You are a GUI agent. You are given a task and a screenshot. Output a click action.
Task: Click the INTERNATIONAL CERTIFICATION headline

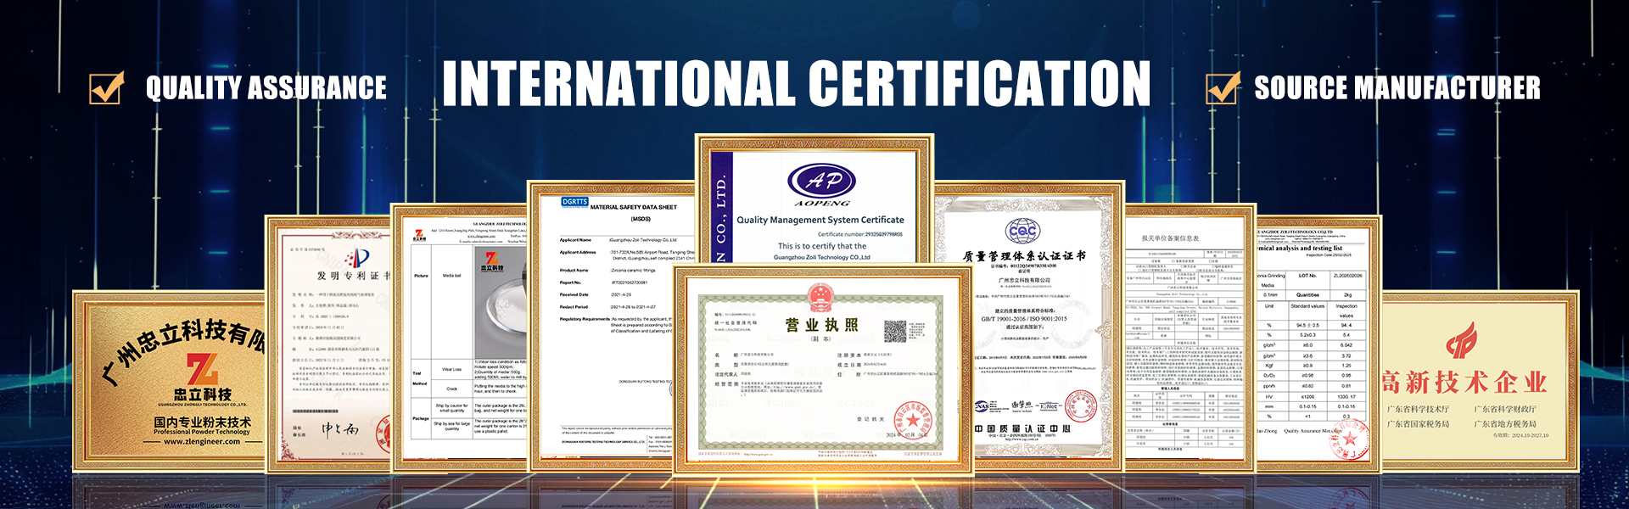click(796, 83)
